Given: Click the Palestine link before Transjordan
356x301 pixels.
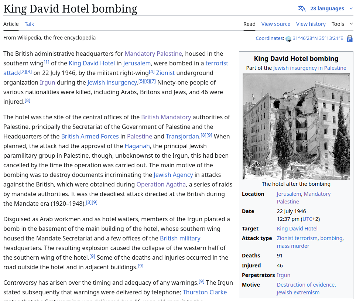Looking at the screenshot, I should 139,136.
